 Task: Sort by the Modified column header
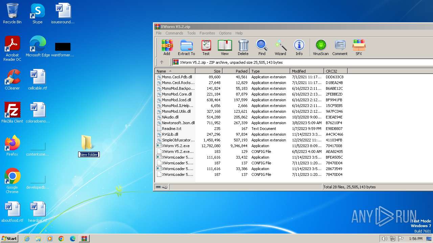[x=307, y=71]
